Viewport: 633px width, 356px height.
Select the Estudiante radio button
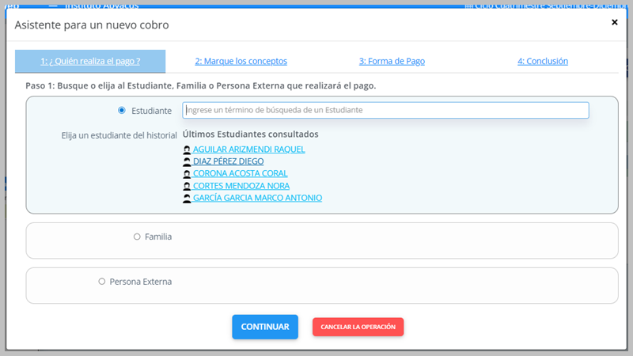click(x=122, y=110)
